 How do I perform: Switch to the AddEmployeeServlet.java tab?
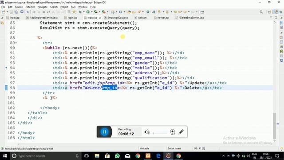pos(42,18)
